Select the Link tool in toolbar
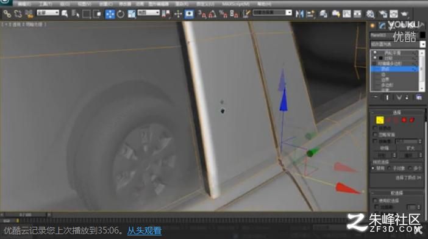The width and height of the screenshot is (428, 239). click(x=7, y=13)
